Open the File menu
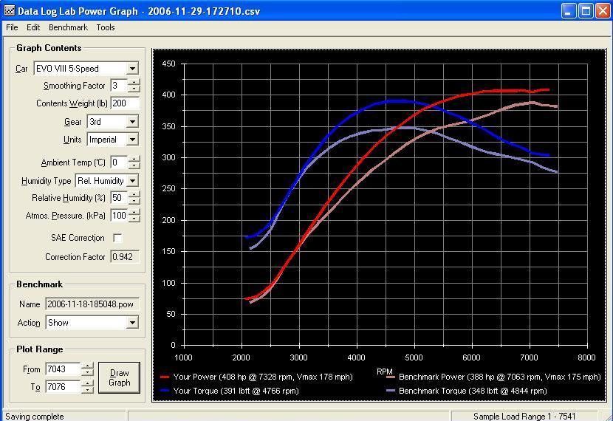The width and height of the screenshot is (613, 421). click(x=12, y=27)
